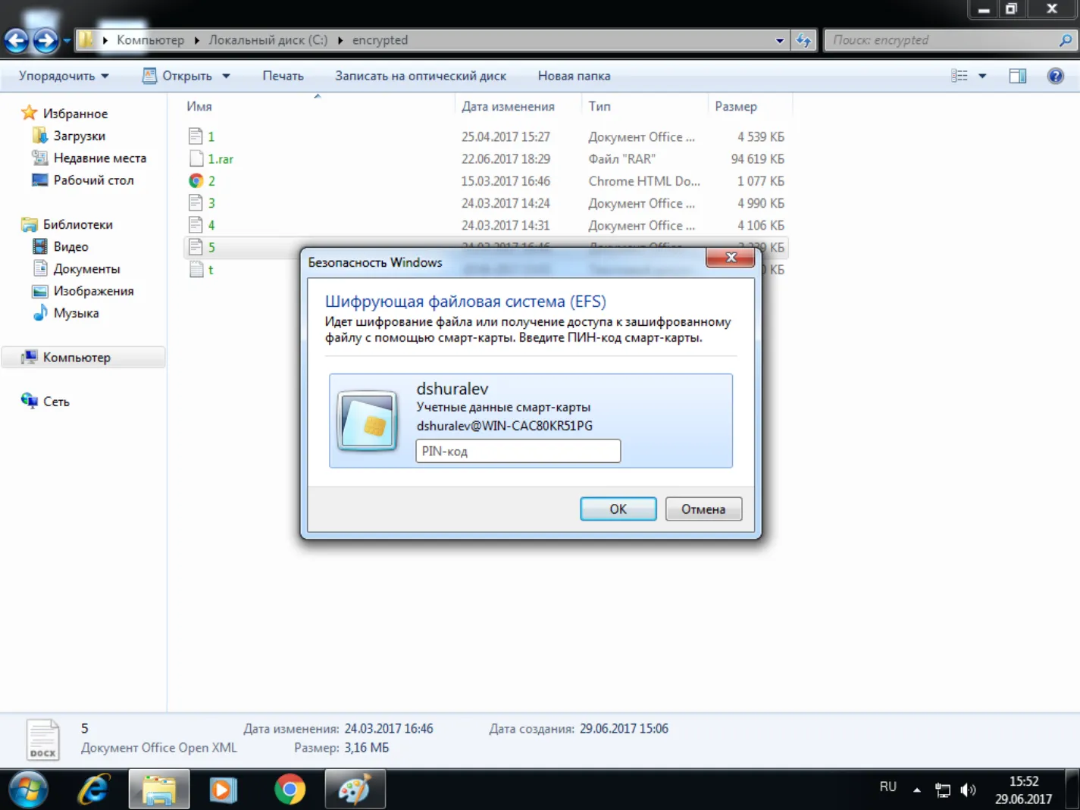Image resolution: width=1080 pixels, height=810 pixels.
Task: Click the volume speaker tray icon
Action: coord(968,790)
